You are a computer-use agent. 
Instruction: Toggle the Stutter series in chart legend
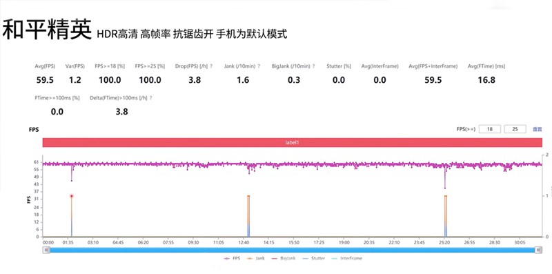coord(314,259)
